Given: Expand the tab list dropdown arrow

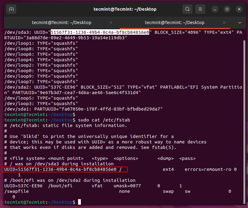Looking at the screenshot, I should coord(240,23).
